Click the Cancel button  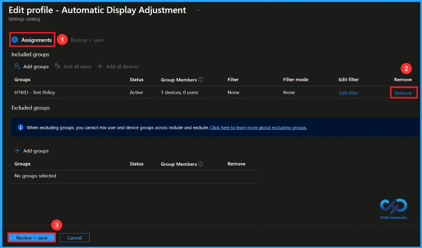coord(74,237)
